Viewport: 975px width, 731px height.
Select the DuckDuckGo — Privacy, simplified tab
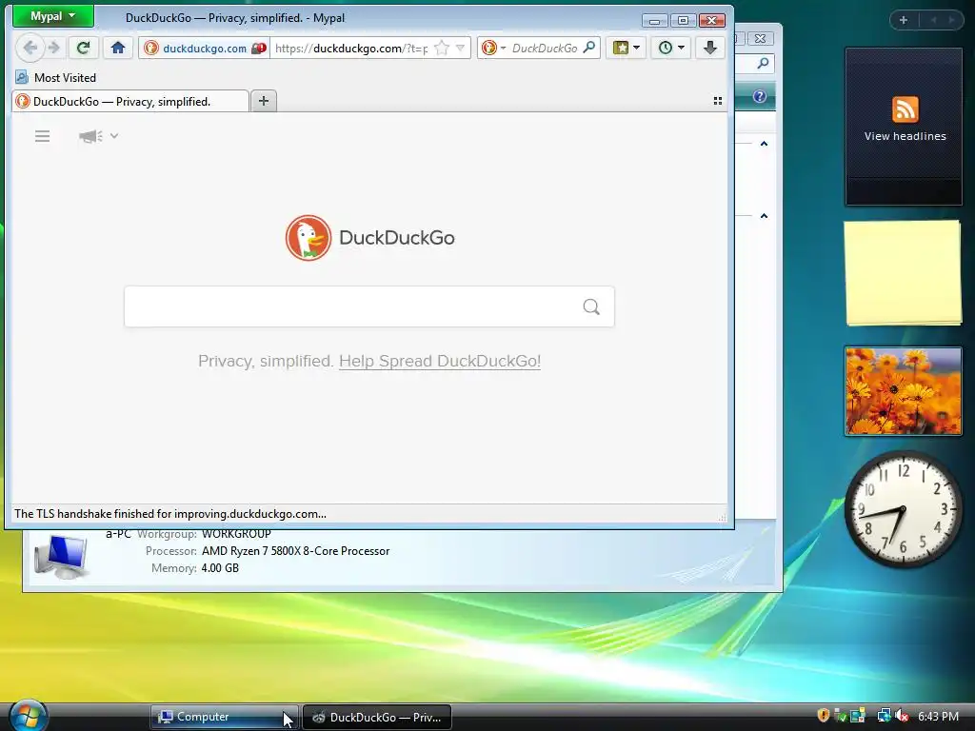click(129, 101)
